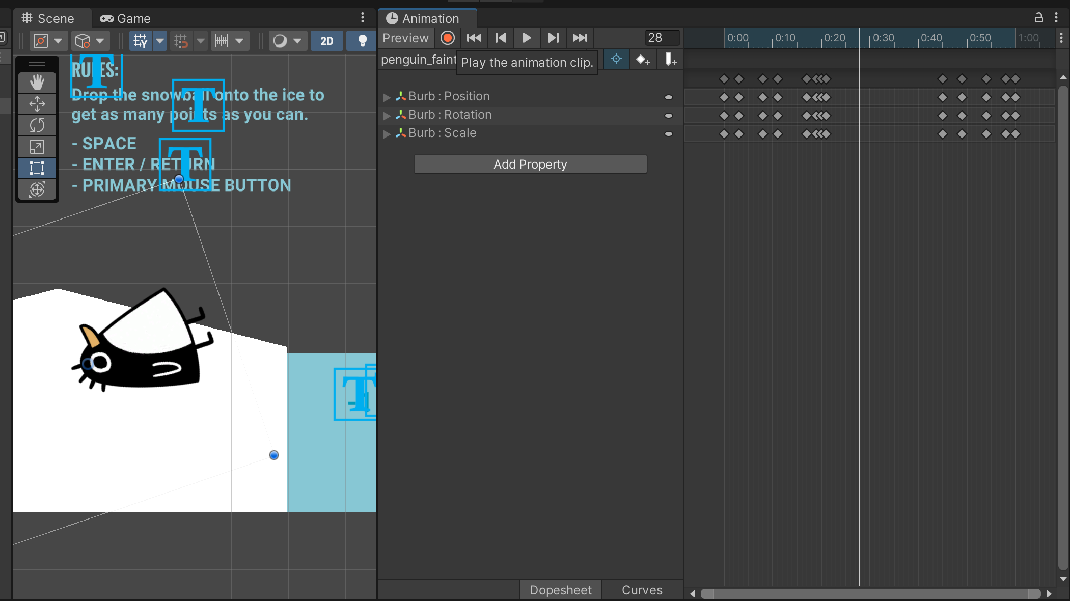This screenshot has height=601, width=1070.
Task: Toggle 2D mode in Scene view
Action: click(x=326, y=40)
